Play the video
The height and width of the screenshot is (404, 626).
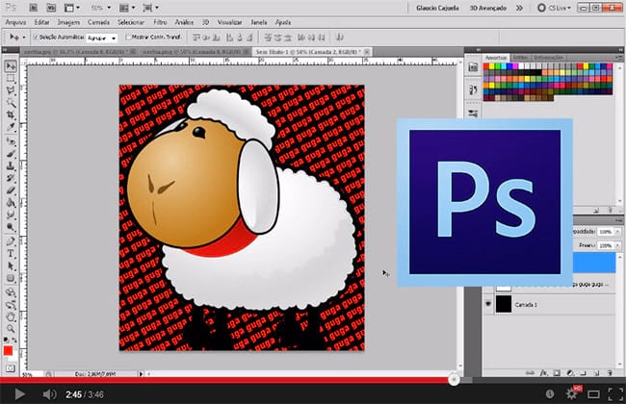[18, 394]
